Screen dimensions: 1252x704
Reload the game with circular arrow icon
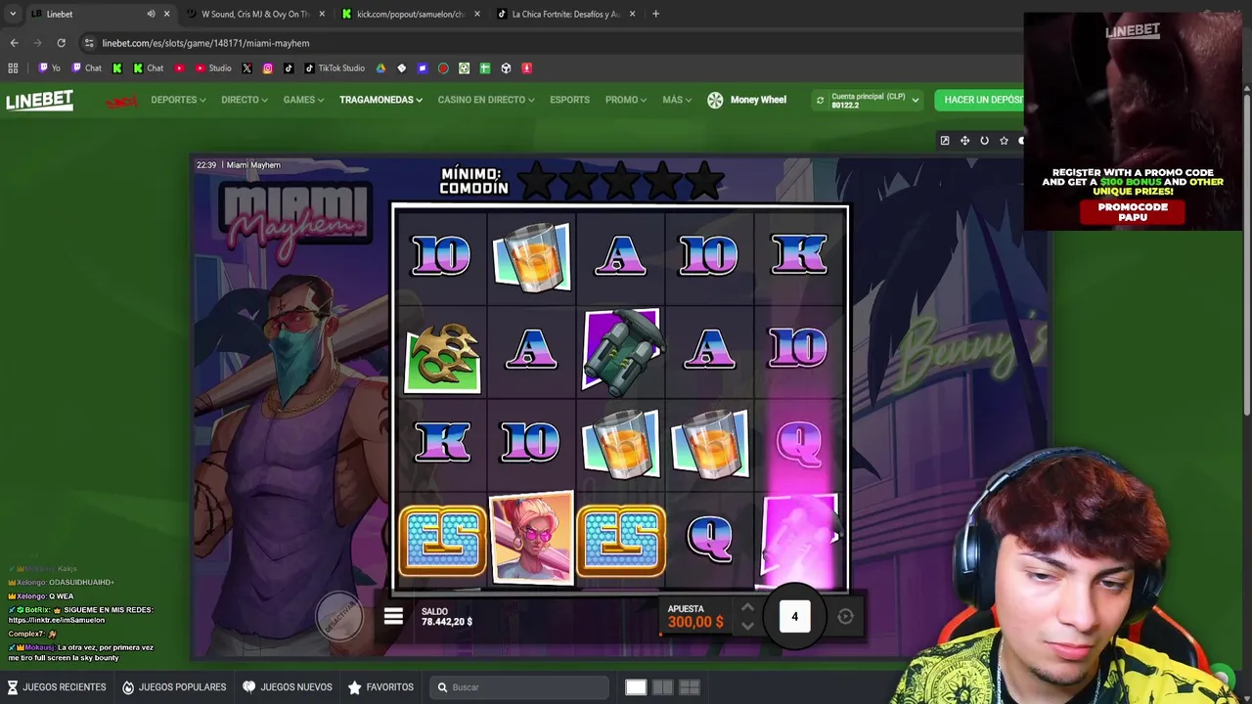984,141
